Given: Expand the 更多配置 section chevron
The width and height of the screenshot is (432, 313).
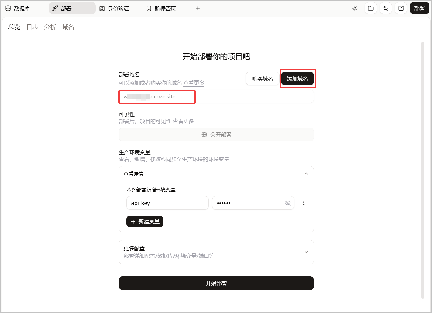Looking at the screenshot, I should click(x=306, y=252).
